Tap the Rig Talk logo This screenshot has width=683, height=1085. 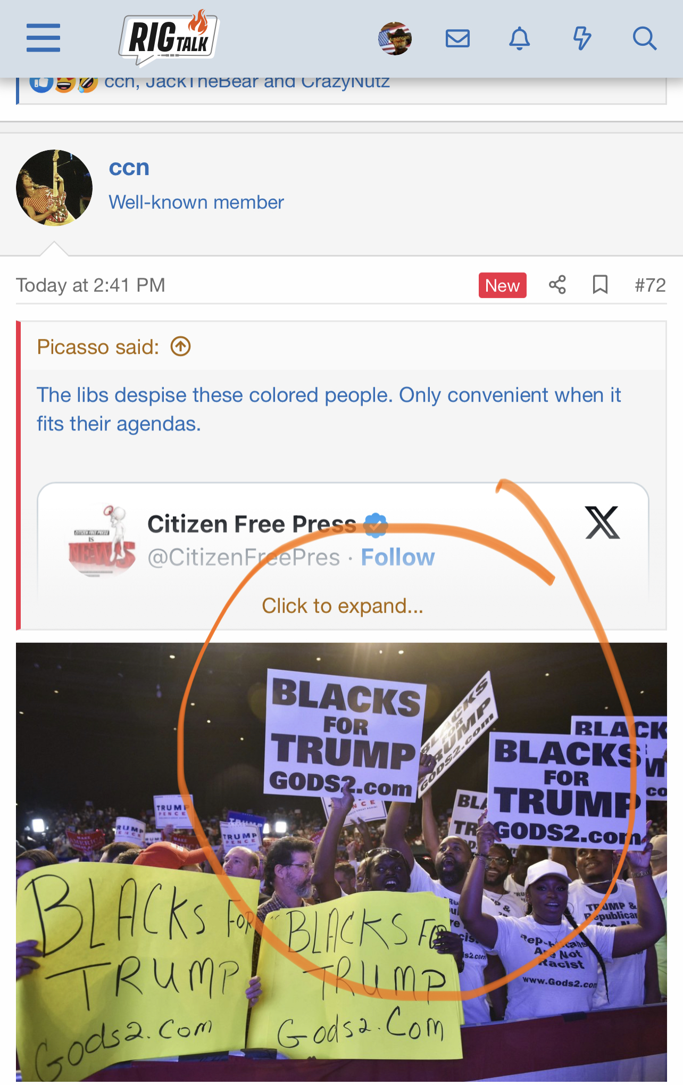(169, 38)
